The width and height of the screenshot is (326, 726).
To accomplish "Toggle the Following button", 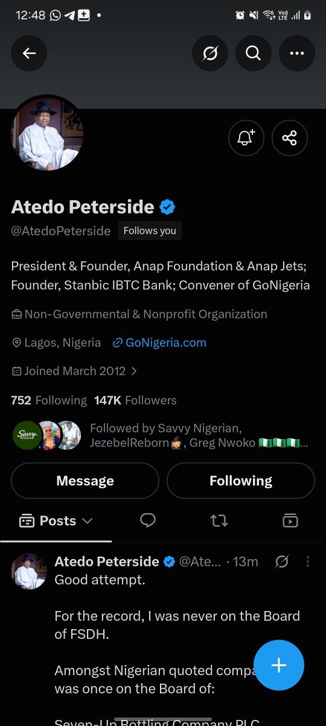I will tap(241, 481).
